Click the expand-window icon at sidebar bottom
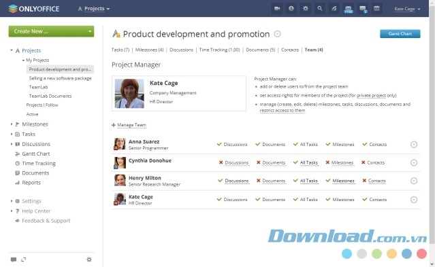Image resolution: width=435 pixels, height=267 pixels. coord(24,260)
